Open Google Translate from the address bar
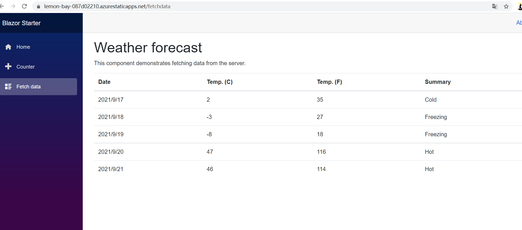This screenshot has height=230, width=522. coord(495,6)
